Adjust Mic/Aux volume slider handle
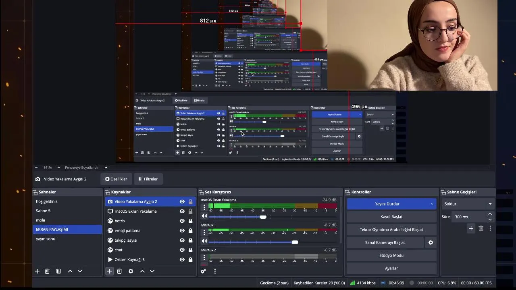The width and height of the screenshot is (516, 290). pyautogui.click(x=295, y=242)
